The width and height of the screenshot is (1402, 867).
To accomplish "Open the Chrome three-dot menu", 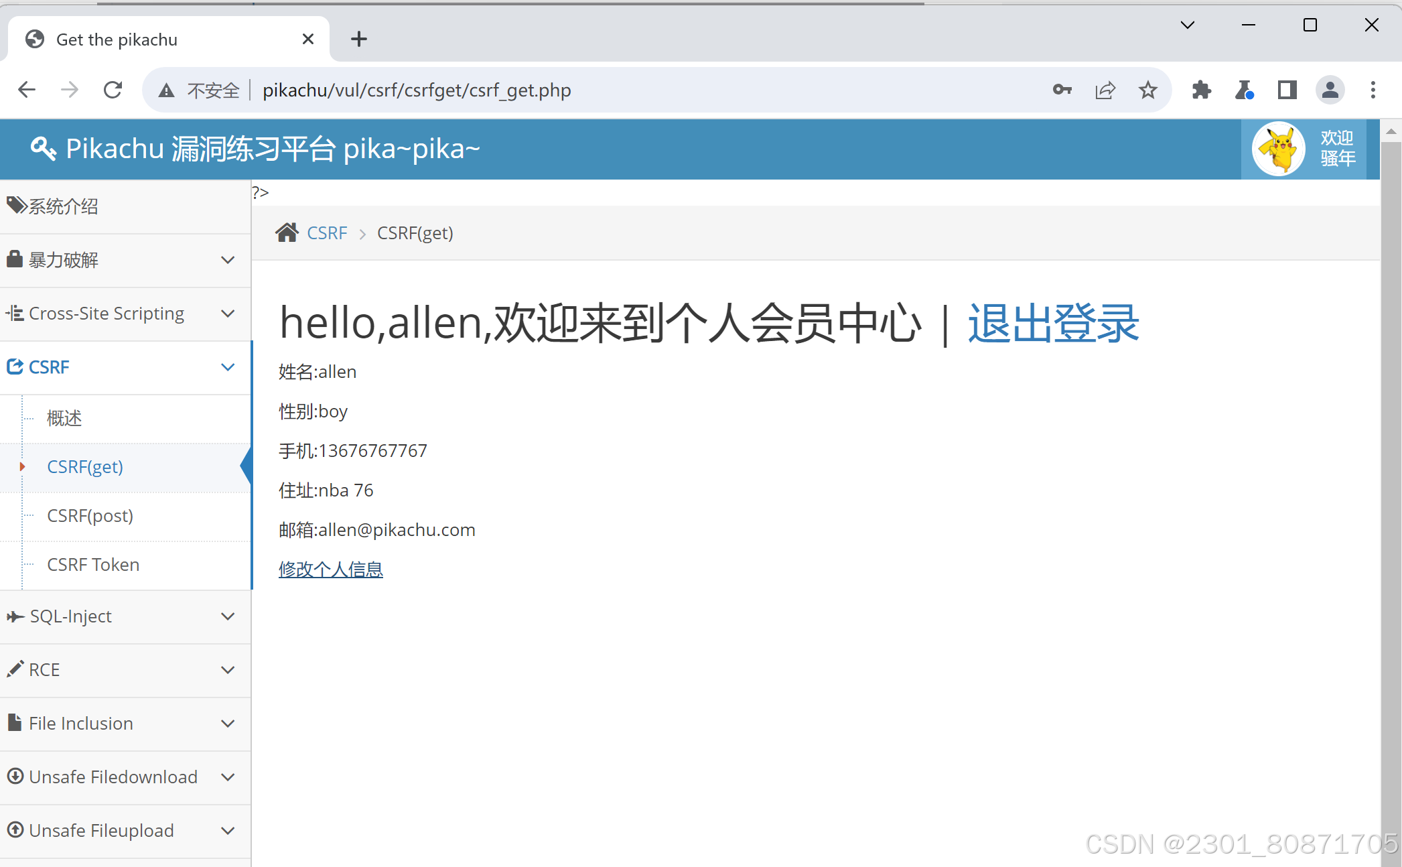I will (x=1373, y=90).
